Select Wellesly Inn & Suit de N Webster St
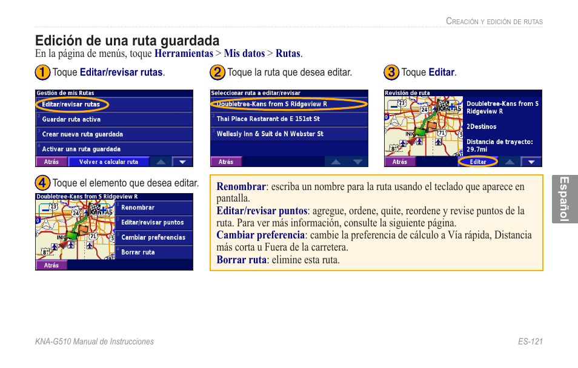The image size is (578, 368). 289,134
